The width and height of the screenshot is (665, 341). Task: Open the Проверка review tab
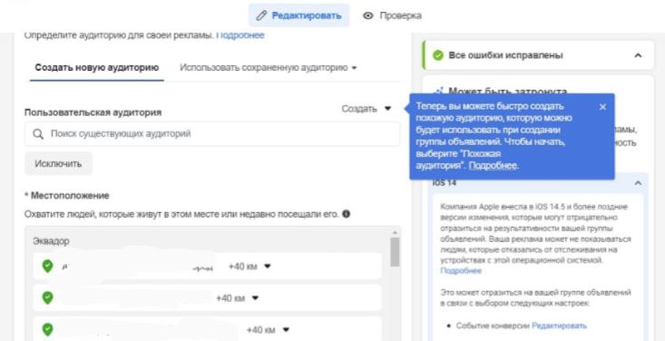392,15
